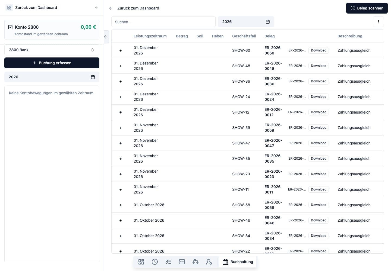Click the Geschäftsfall column header

tap(244, 36)
